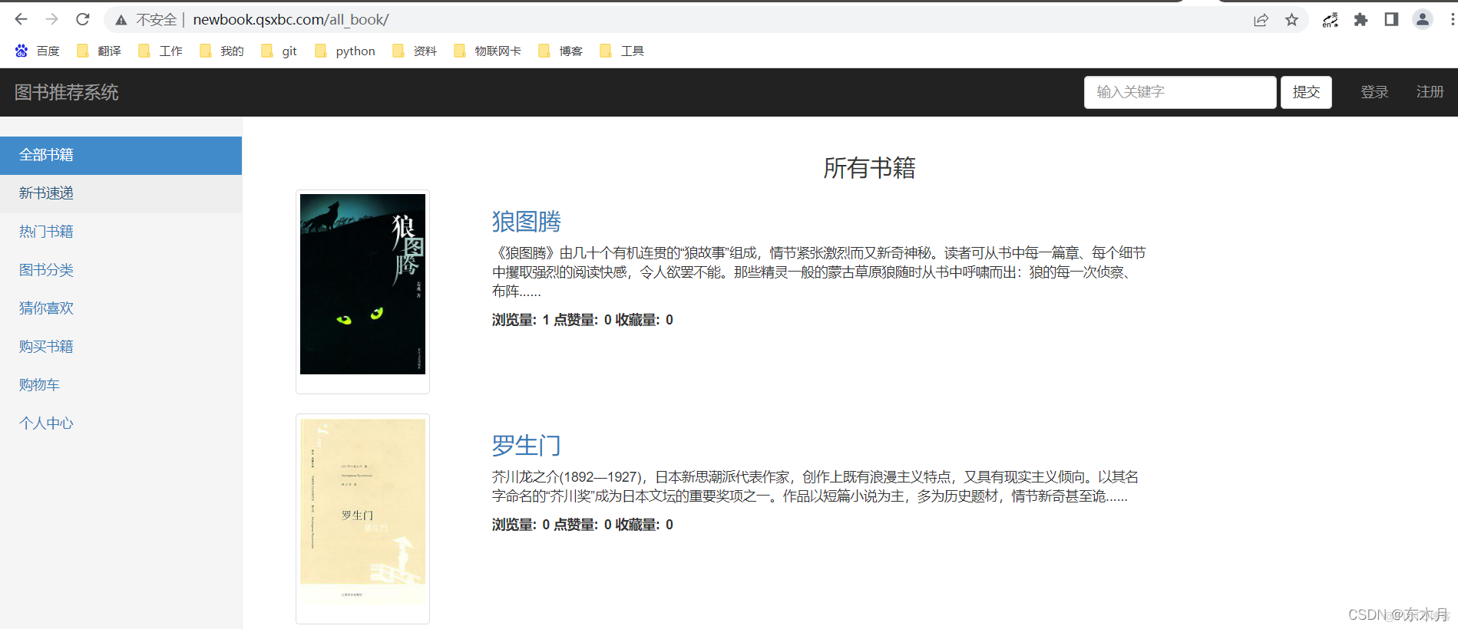Click the 提交 submit button
Image resolution: width=1458 pixels, height=629 pixels.
click(x=1306, y=92)
